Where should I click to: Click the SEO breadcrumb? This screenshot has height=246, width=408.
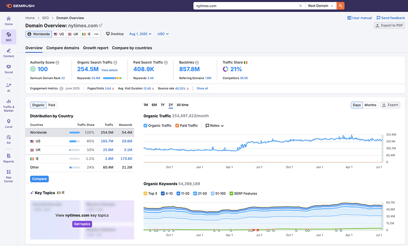click(x=45, y=18)
